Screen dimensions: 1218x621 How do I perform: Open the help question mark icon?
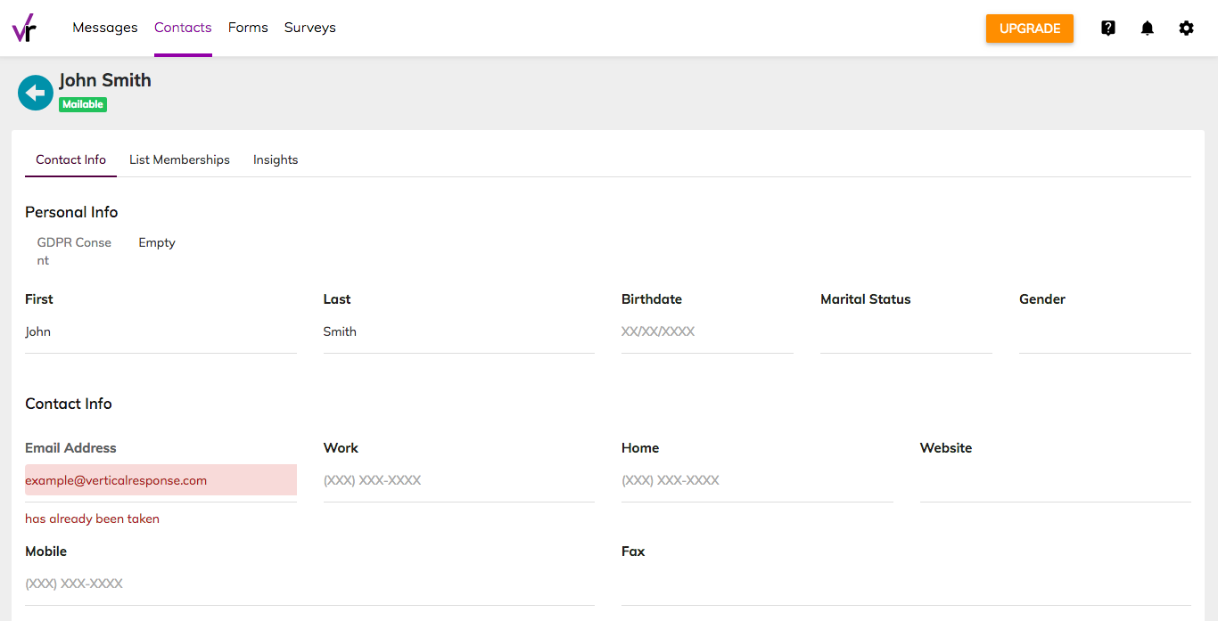coord(1108,29)
